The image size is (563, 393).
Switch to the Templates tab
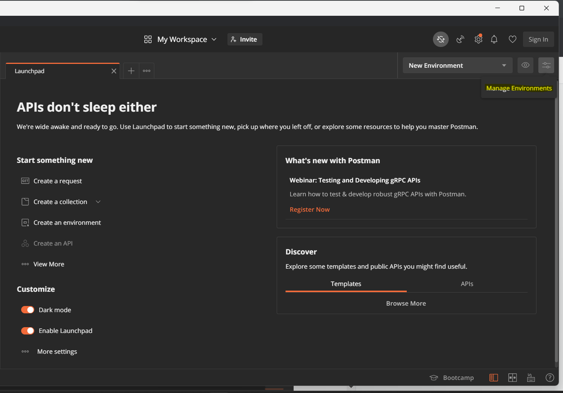click(x=346, y=284)
